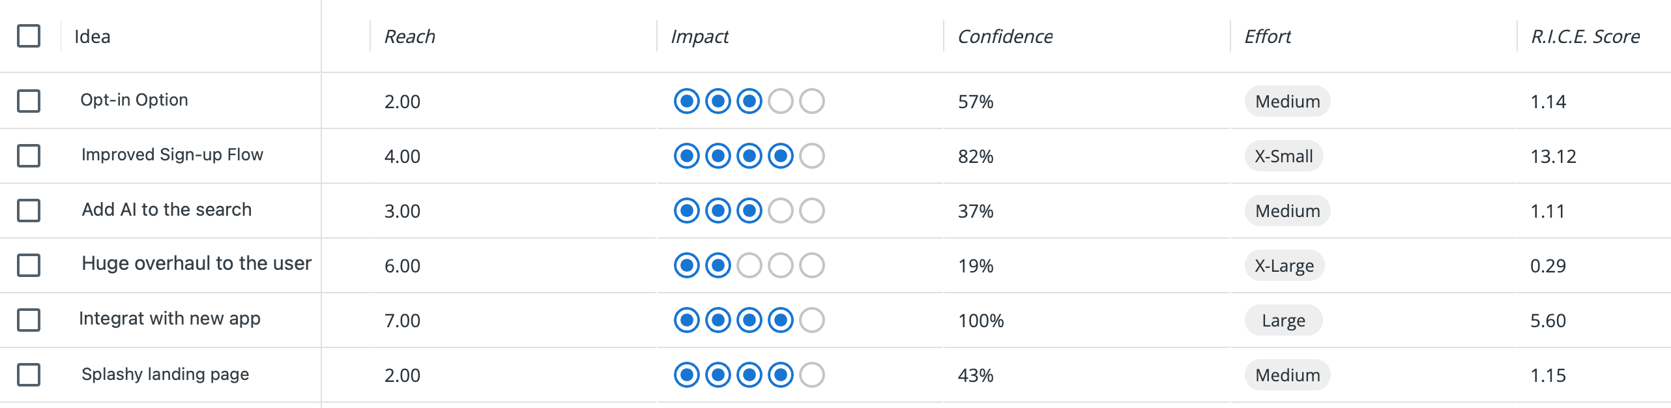
Task: Open Large effort tag for Integrat row
Action: click(1283, 320)
